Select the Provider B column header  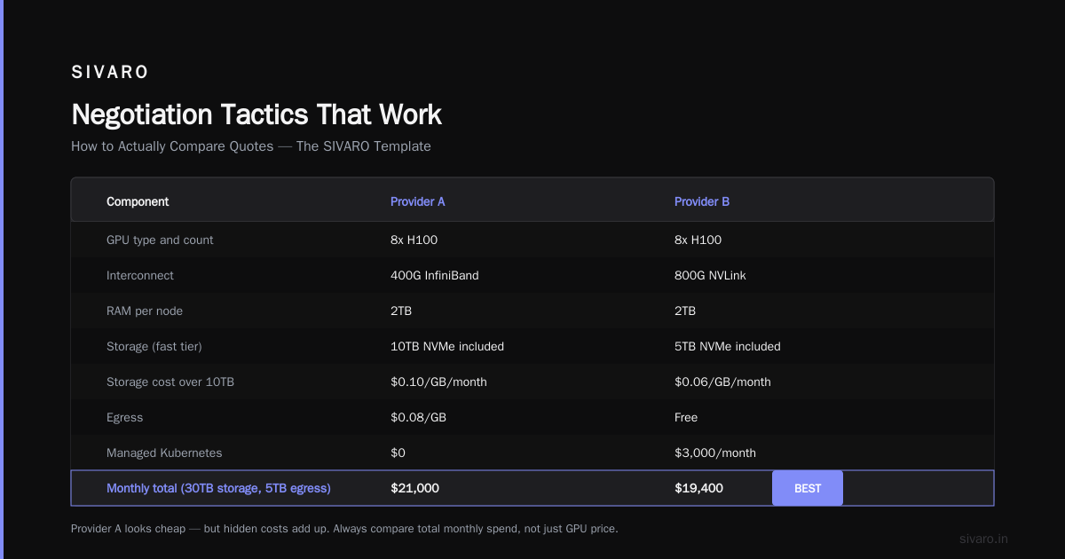[x=702, y=201]
